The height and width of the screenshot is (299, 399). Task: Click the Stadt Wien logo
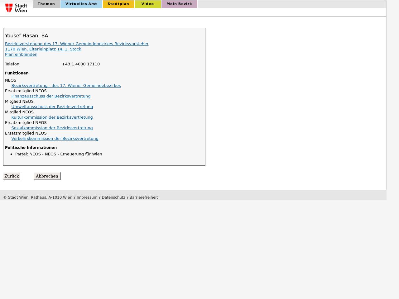(x=16, y=8)
